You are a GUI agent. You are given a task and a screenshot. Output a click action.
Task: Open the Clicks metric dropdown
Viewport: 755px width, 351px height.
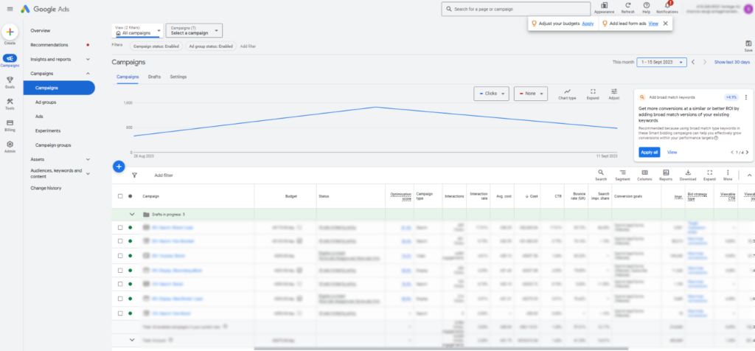493,94
